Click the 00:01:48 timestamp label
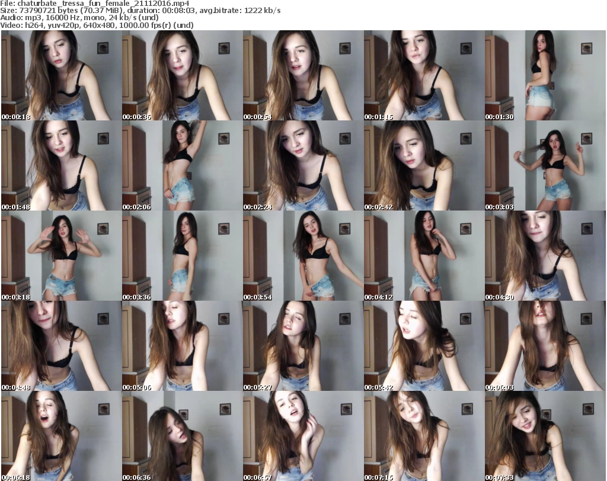Viewport: 607px width, 481px height. (17, 207)
